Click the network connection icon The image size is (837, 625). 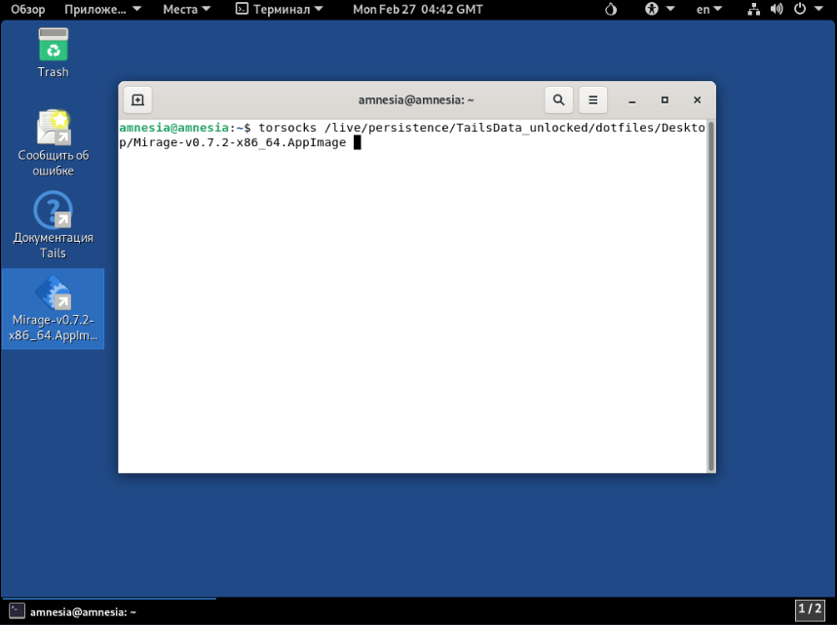coord(753,10)
